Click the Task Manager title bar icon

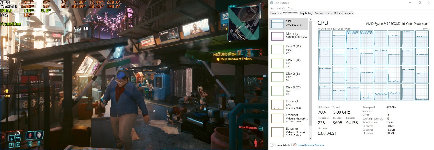pos(272,3)
